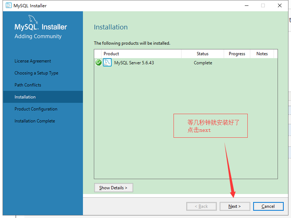The height and width of the screenshot is (218, 291).
Task: Go to Product Configuration step
Action: tap(36, 109)
